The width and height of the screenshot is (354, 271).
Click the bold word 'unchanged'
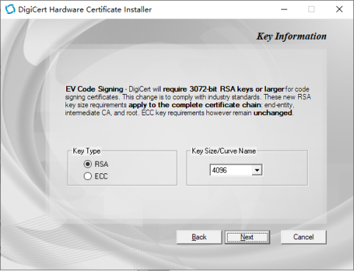[x=272, y=113]
